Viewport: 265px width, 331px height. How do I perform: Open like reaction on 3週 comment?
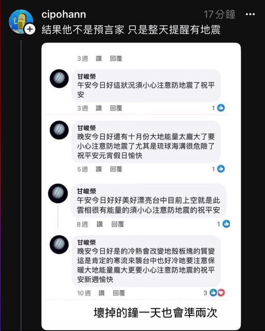click(221, 108)
